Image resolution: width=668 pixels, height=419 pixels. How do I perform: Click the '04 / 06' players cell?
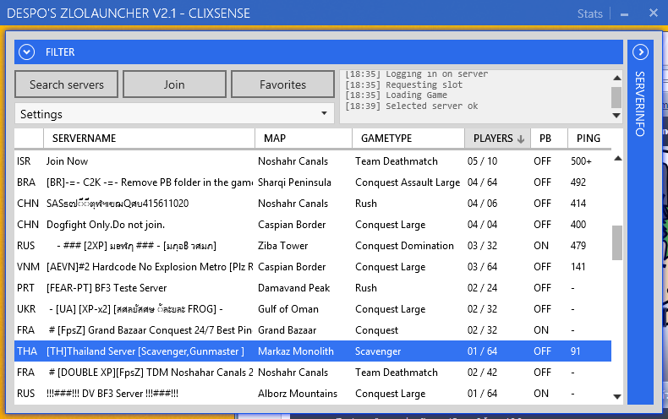[x=482, y=203]
